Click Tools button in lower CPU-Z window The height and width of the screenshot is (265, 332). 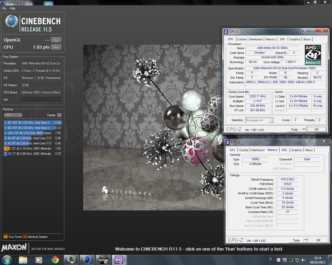pyautogui.click(x=296, y=240)
